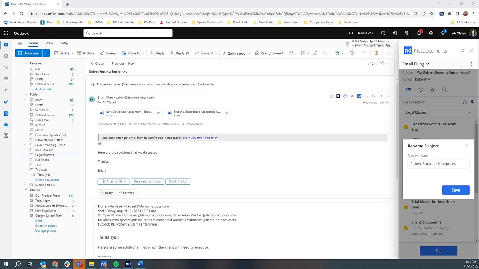Open Word from the Windows taskbar
Image resolution: width=479 pixels, height=269 pixels.
141,264
